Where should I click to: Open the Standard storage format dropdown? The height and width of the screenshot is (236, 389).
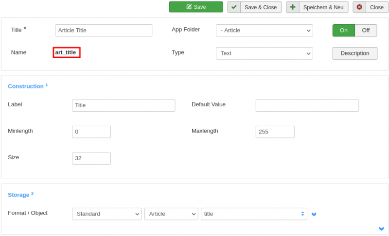[106, 214]
